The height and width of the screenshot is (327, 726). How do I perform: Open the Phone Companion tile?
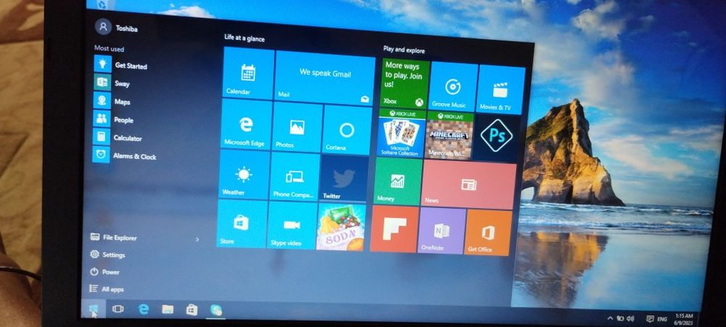[295, 177]
